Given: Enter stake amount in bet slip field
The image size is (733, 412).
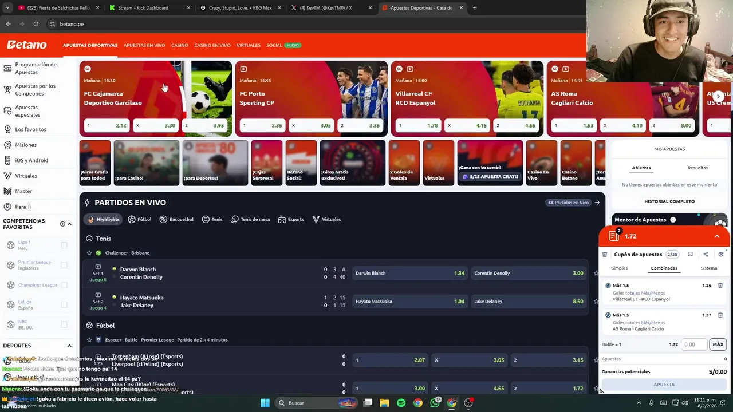Looking at the screenshot, I should click(694, 344).
